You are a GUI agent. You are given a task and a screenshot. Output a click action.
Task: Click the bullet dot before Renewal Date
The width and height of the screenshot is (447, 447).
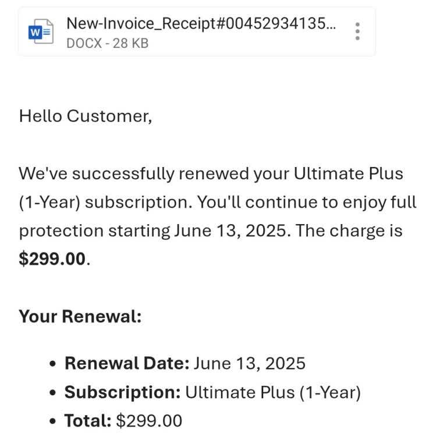point(54,364)
